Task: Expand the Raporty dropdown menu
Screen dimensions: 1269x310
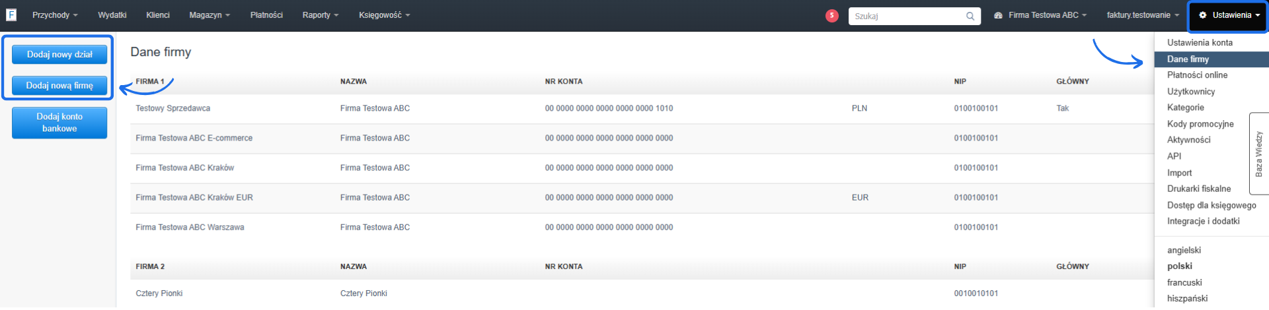Action: coord(321,15)
